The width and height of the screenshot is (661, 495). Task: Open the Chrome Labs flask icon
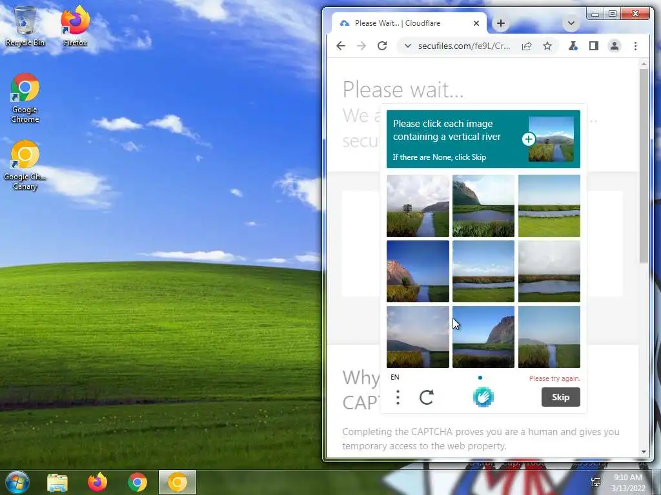[573, 46]
